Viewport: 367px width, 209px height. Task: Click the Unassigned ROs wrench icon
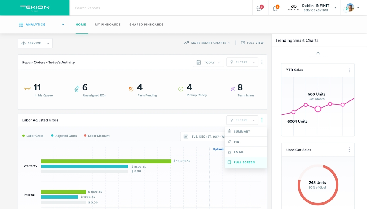[77, 89]
